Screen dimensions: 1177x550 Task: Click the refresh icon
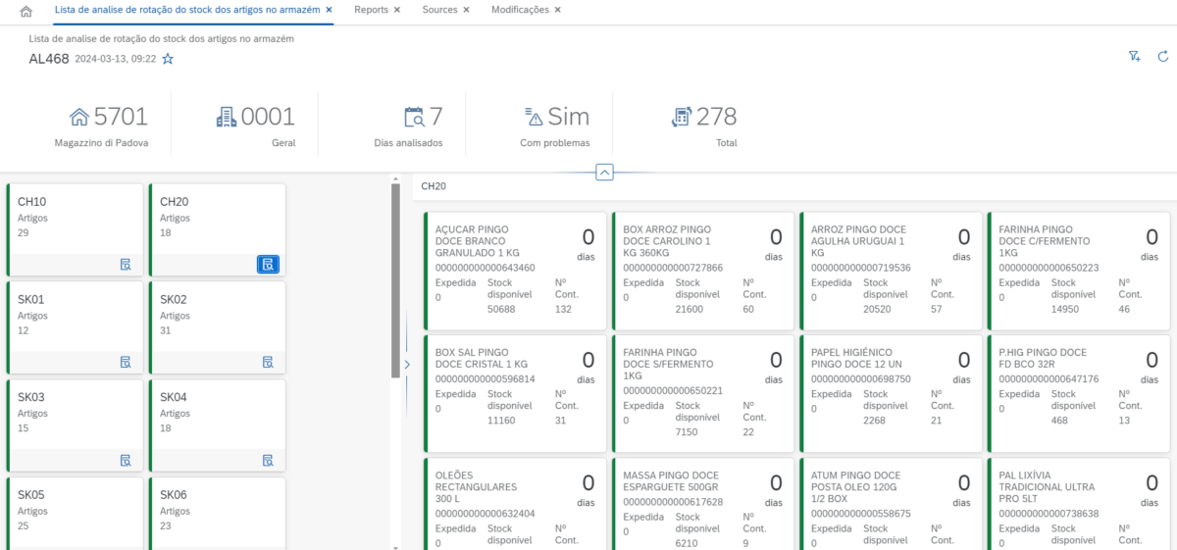click(1162, 57)
